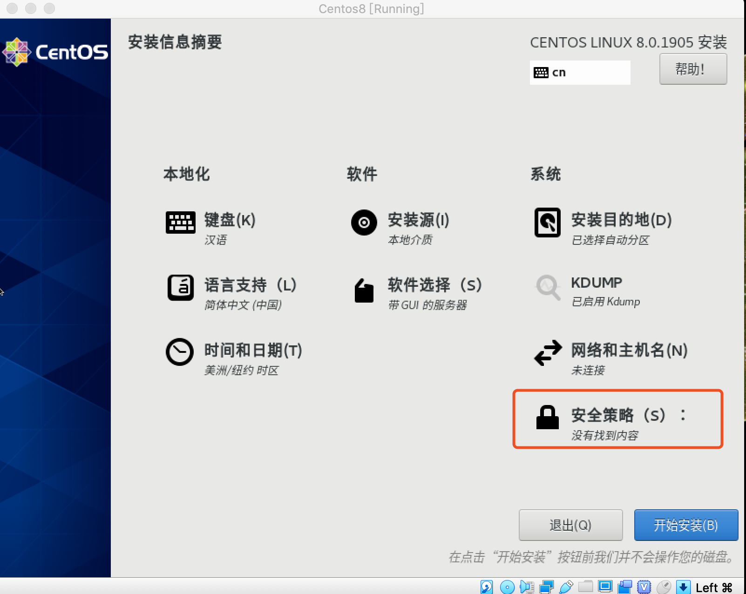Click VirtualBox CPU virtualization (V) icon
This screenshot has width=746, height=594.
(x=644, y=587)
